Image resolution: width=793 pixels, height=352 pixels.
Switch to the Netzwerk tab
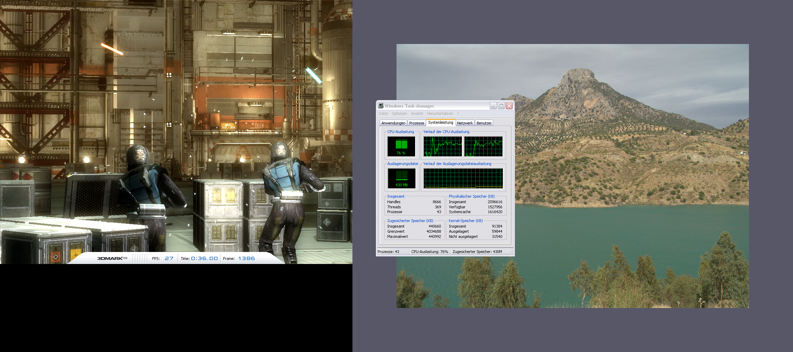465,123
